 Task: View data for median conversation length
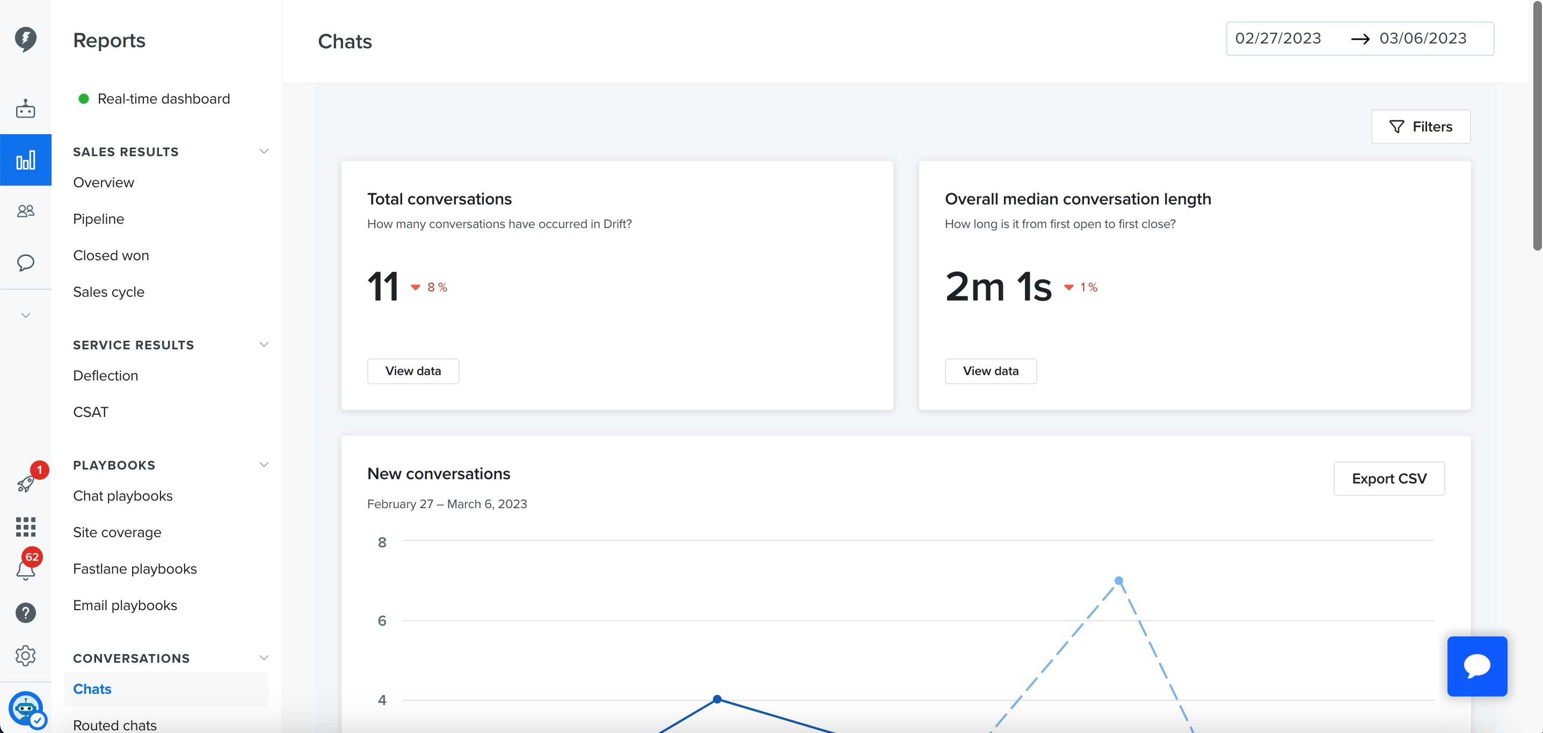[990, 371]
